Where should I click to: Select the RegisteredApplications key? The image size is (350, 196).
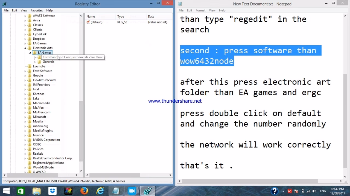tap(48, 163)
